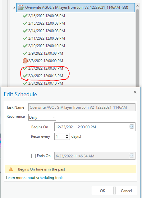Select the 2/15/2022 12:00:08 PM history entry

point(47,23)
